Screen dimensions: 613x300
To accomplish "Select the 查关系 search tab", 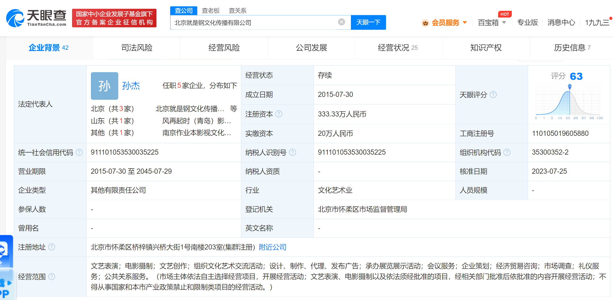I will point(238,11).
